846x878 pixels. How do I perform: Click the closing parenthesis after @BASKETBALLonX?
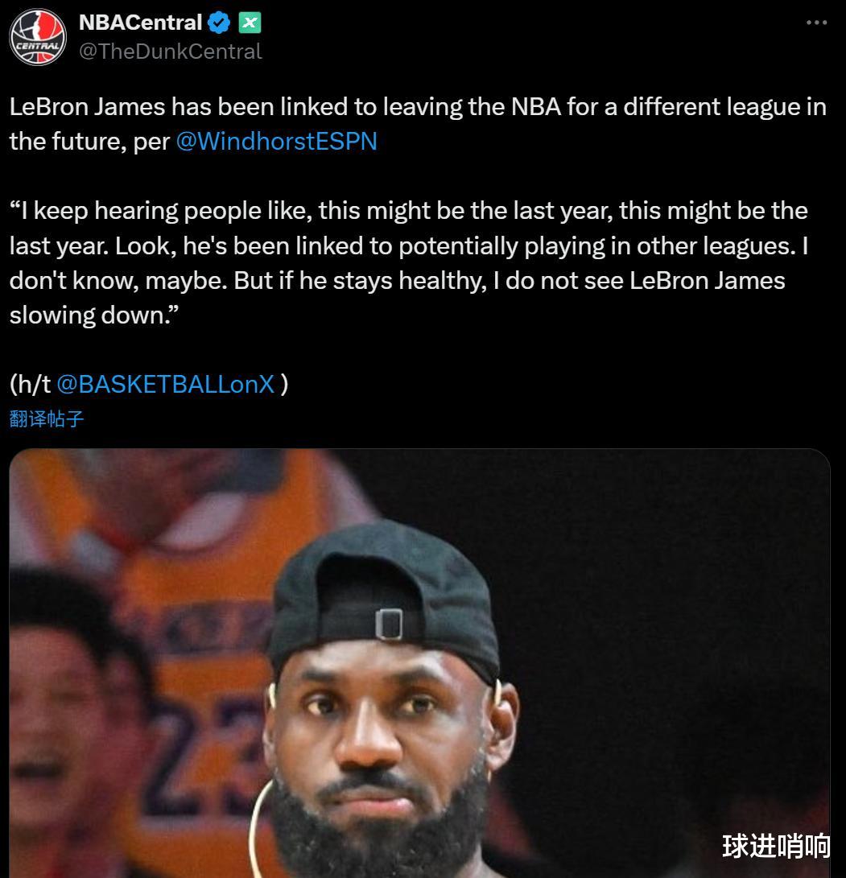[284, 384]
